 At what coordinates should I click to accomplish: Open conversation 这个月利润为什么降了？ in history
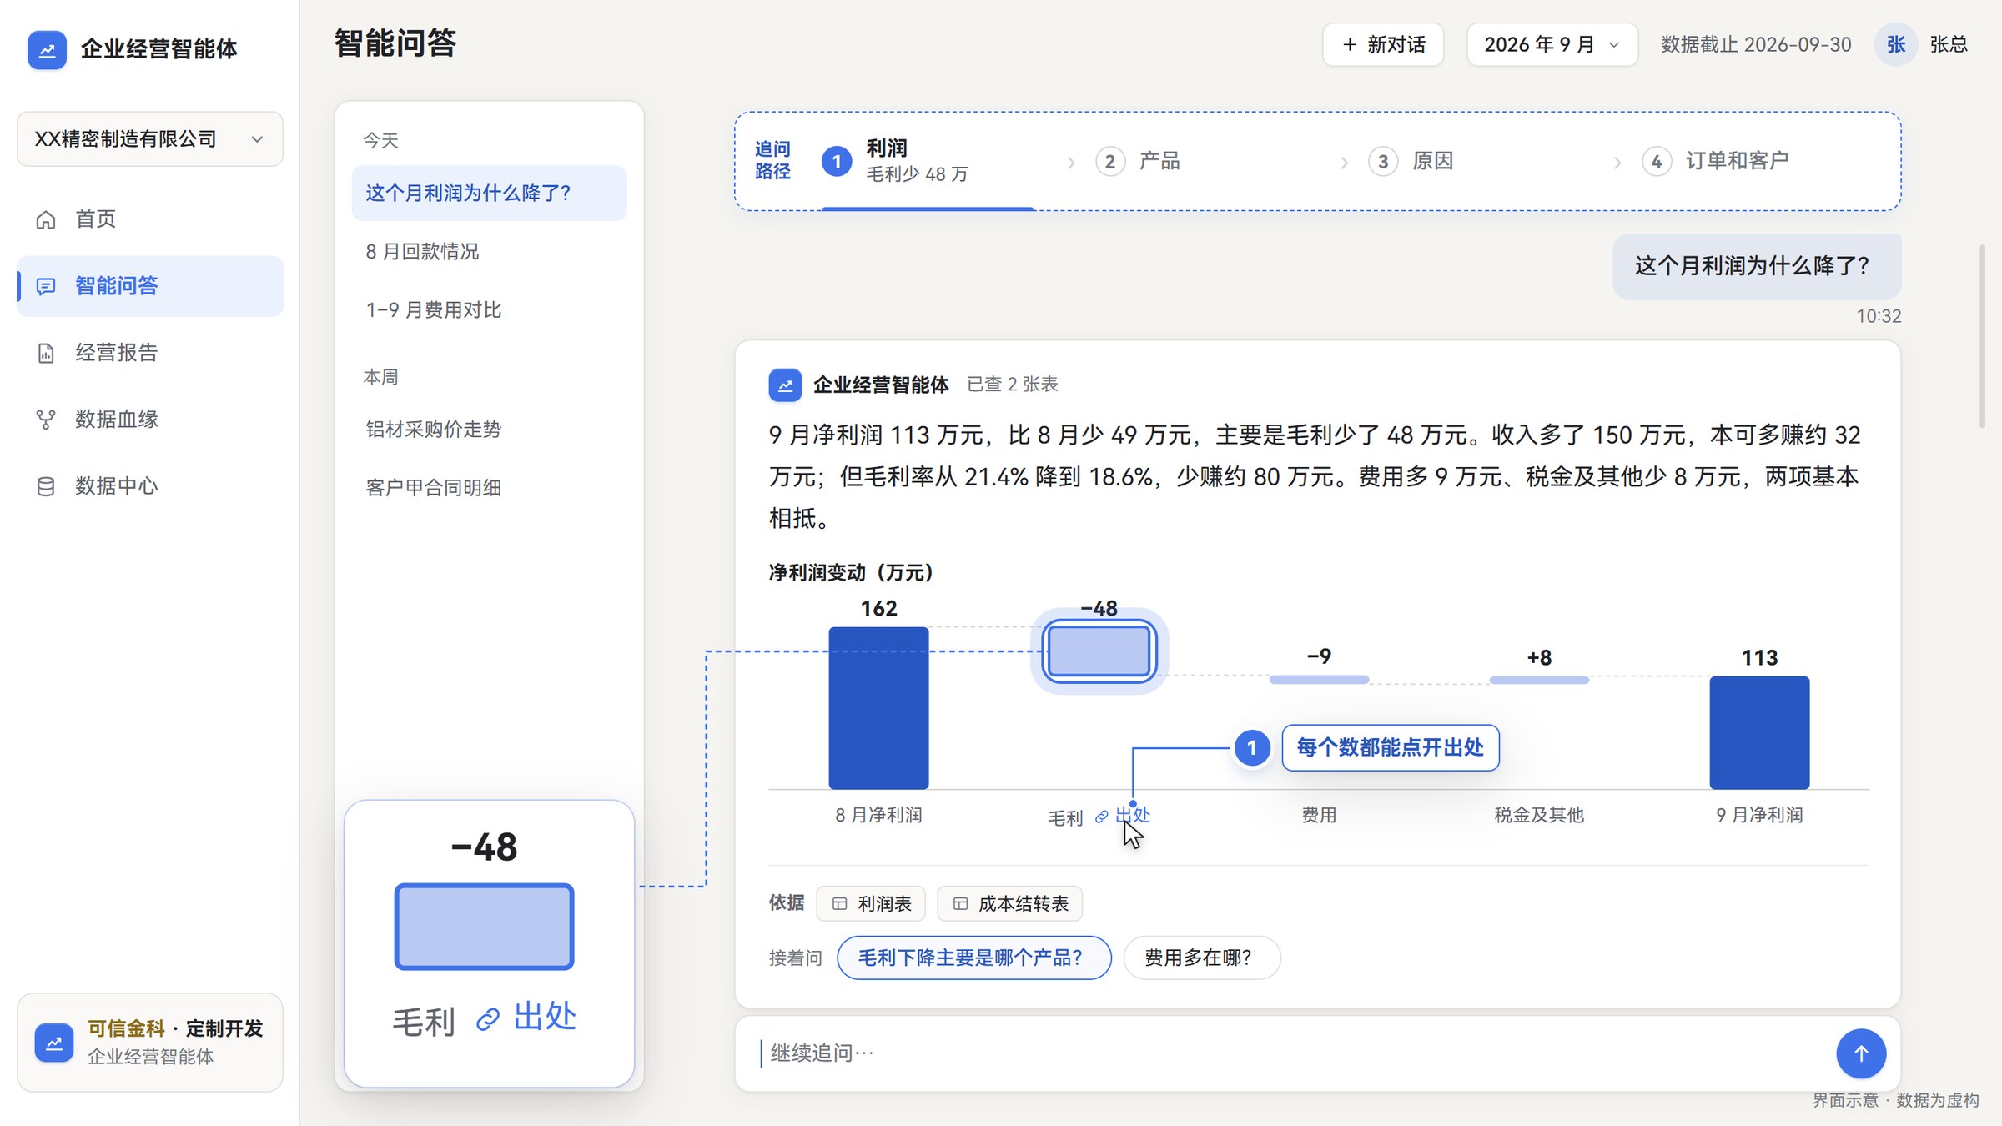pos(489,194)
